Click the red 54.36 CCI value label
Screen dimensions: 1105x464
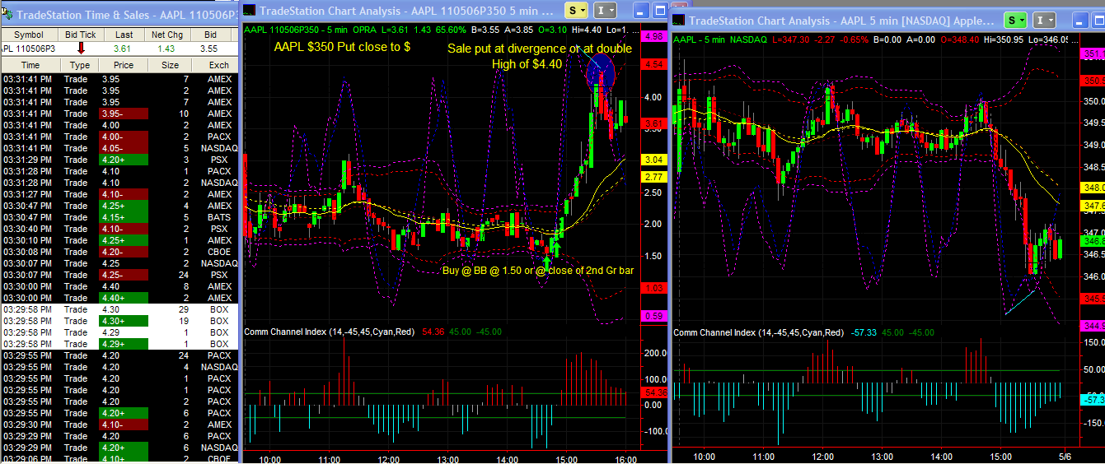[x=655, y=392]
